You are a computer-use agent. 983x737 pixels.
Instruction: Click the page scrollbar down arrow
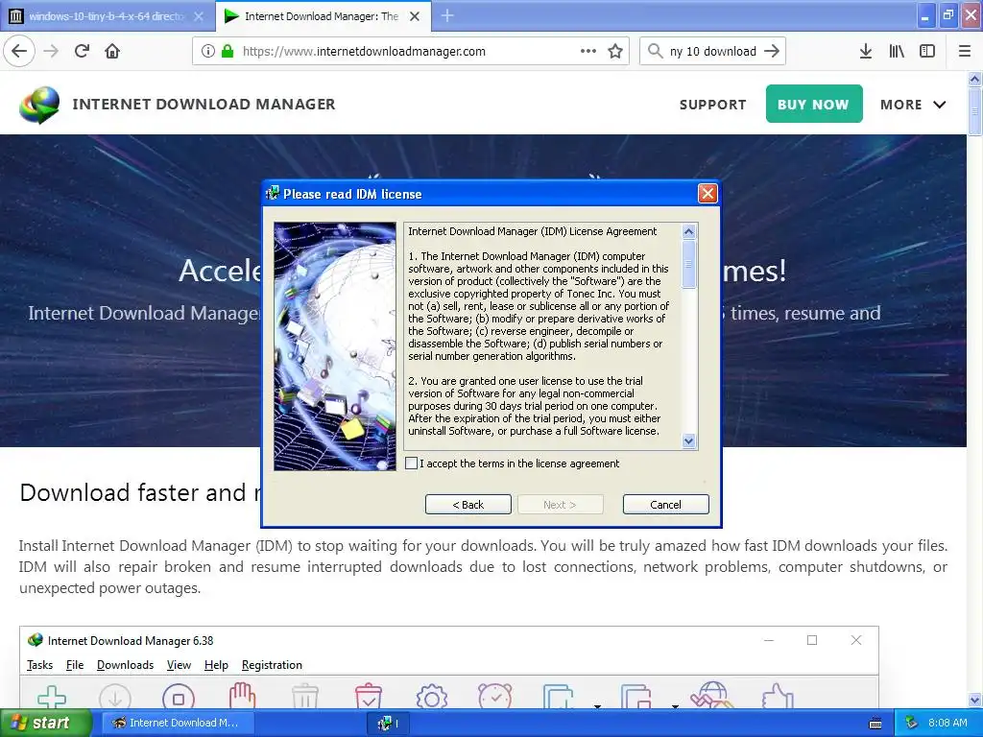click(975, 700)
